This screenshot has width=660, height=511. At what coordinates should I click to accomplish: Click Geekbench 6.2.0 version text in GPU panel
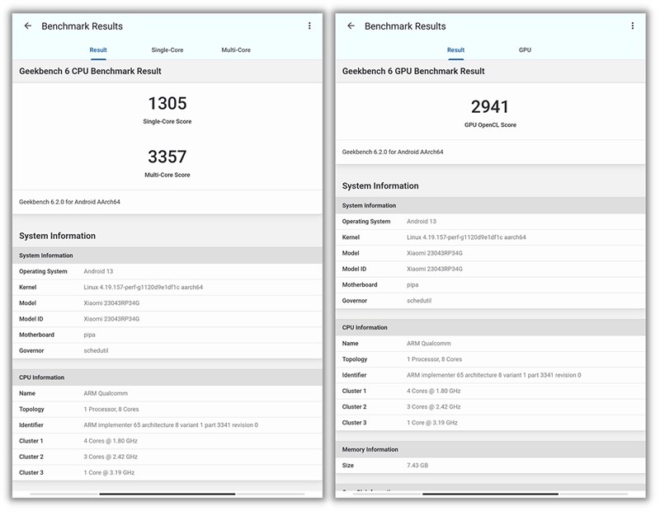[393, 152]
